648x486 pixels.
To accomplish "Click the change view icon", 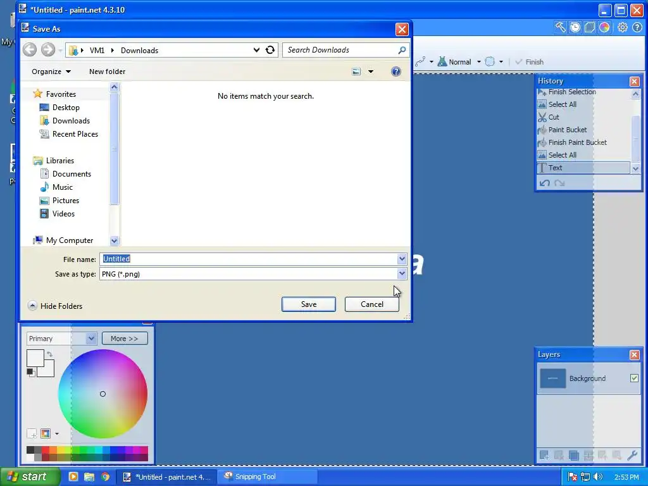I will (356, 72).
